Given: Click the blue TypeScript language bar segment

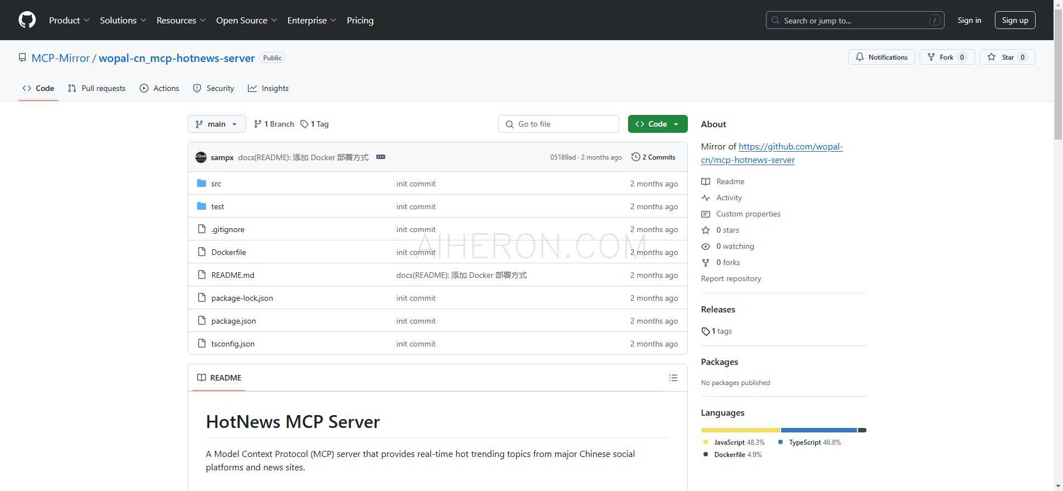Looking at the screenshot, I should (819, 430).
